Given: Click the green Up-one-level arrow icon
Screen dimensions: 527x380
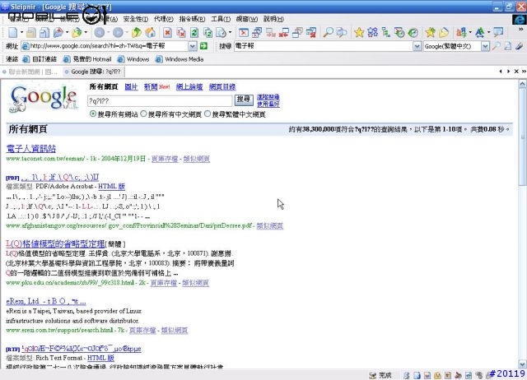Looking at the screenshot, I should (x=137, y=33).
